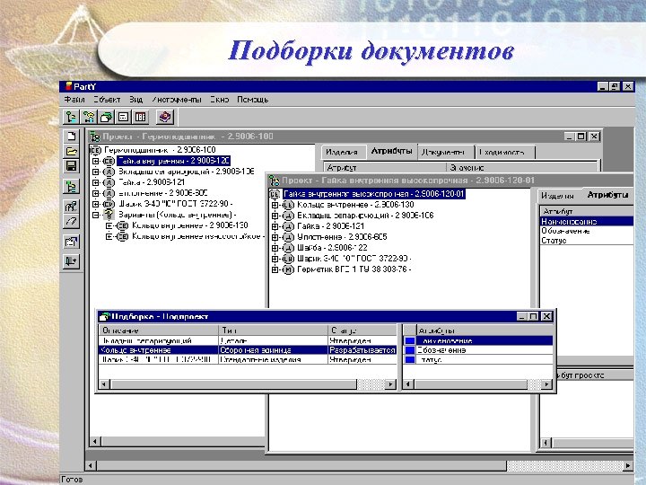Select Изделия tab in the Гайка внутренняя высокопрочная window
646x485 pixels.
click(558, 196)
